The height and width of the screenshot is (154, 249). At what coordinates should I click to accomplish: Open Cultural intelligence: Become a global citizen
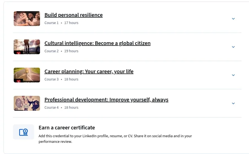click(97, 43)
